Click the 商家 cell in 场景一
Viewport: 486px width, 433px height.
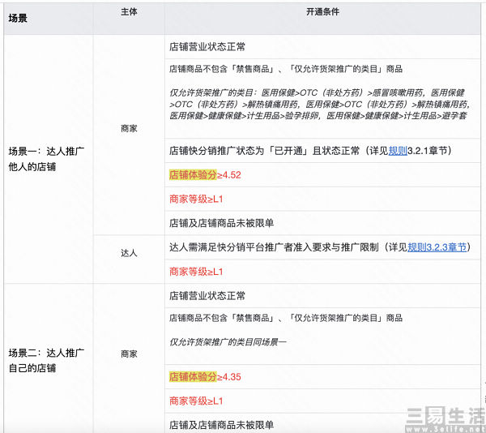tap(129, 127)
